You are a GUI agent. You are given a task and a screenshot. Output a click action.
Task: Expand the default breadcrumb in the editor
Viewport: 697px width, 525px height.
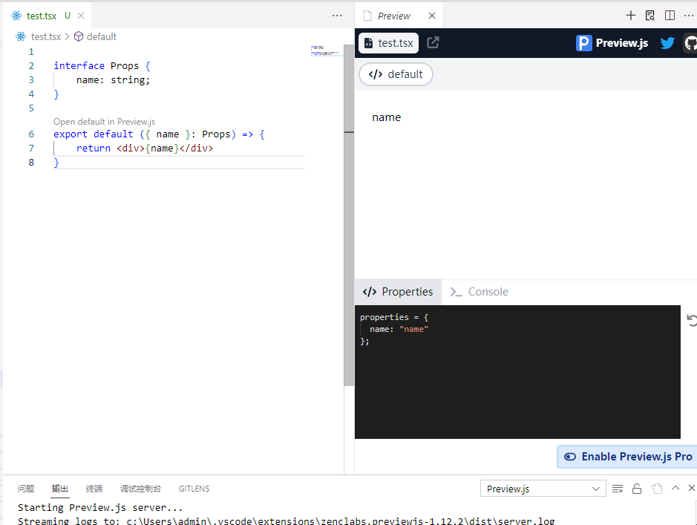tap(101, 36)
